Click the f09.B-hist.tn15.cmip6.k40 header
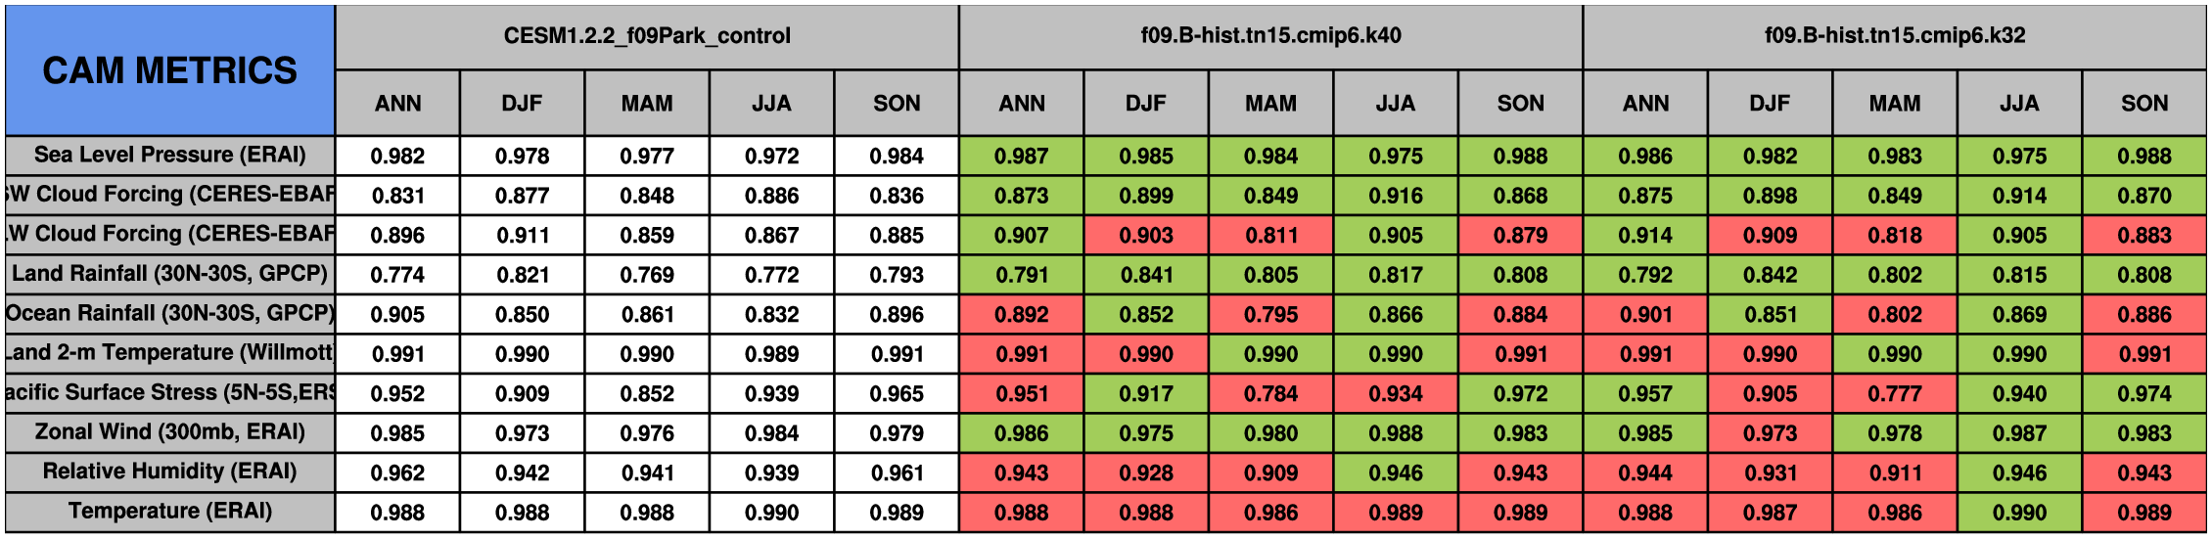 1270,36
